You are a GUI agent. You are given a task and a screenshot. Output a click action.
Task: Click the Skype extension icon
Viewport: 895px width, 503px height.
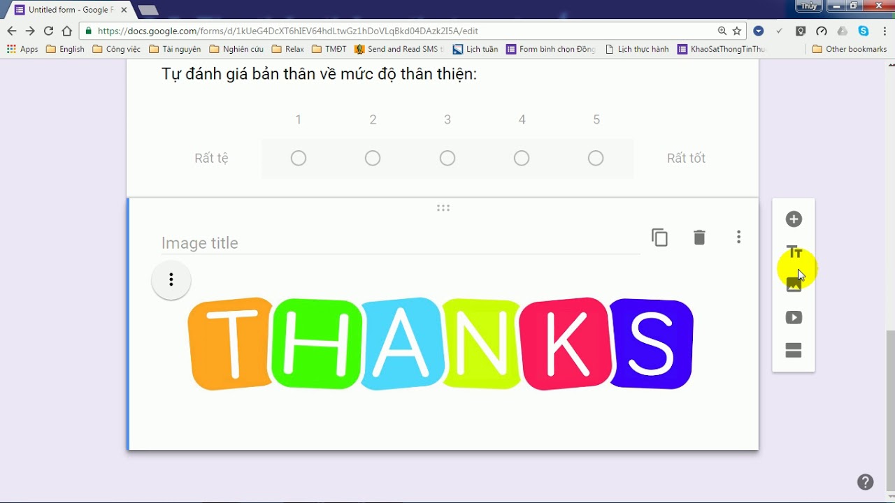click(x=864, y=31)
